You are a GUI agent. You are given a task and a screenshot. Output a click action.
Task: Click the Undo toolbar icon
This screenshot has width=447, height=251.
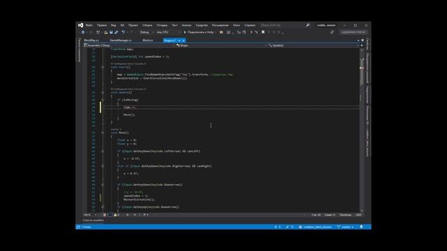click(123, 32)
